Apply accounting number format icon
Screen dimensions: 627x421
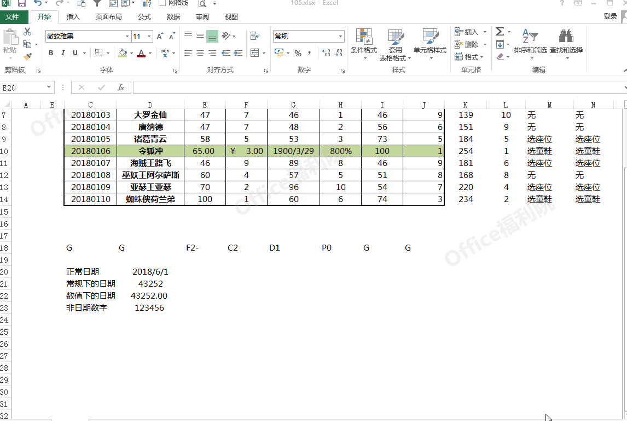[x=278, y=52]
